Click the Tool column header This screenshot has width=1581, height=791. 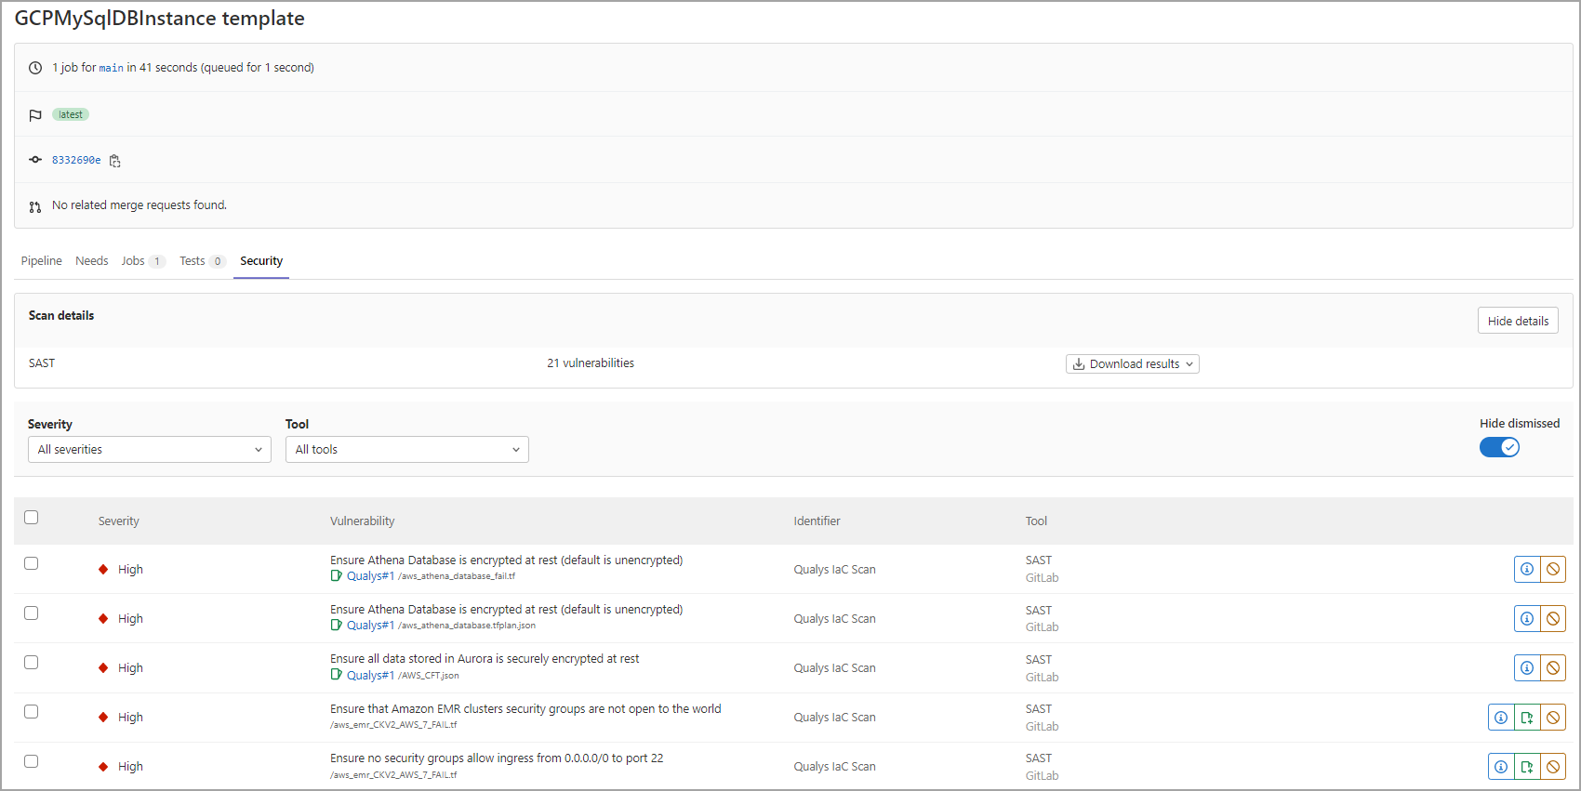[x=1036, y=521]
